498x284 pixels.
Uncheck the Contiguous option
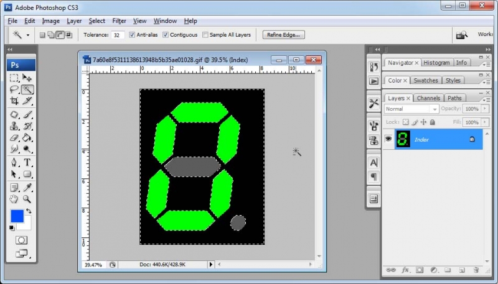point(166,35)
